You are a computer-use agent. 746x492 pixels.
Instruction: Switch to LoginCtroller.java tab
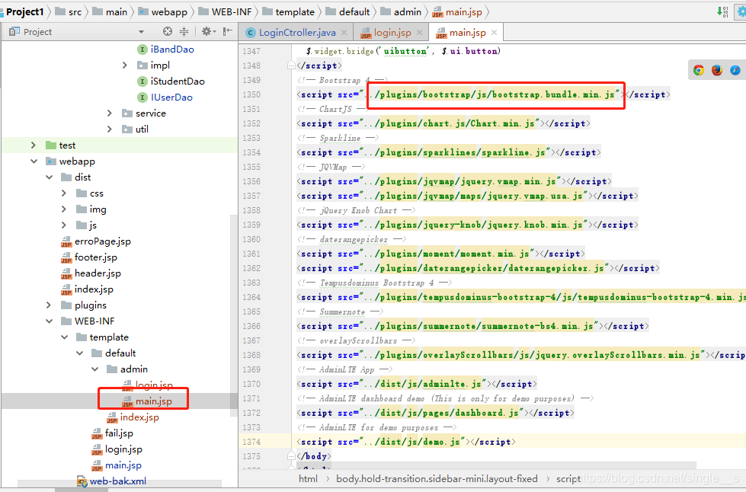297,32
